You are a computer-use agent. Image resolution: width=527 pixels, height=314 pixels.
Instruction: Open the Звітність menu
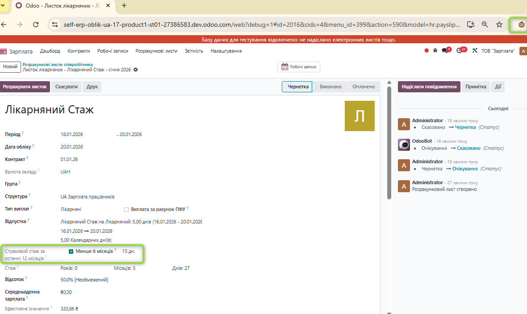[x=194, y=51]
